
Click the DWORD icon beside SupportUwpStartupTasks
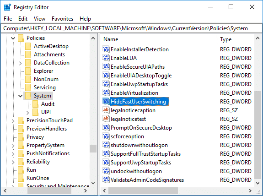click(x=106, y=163)
